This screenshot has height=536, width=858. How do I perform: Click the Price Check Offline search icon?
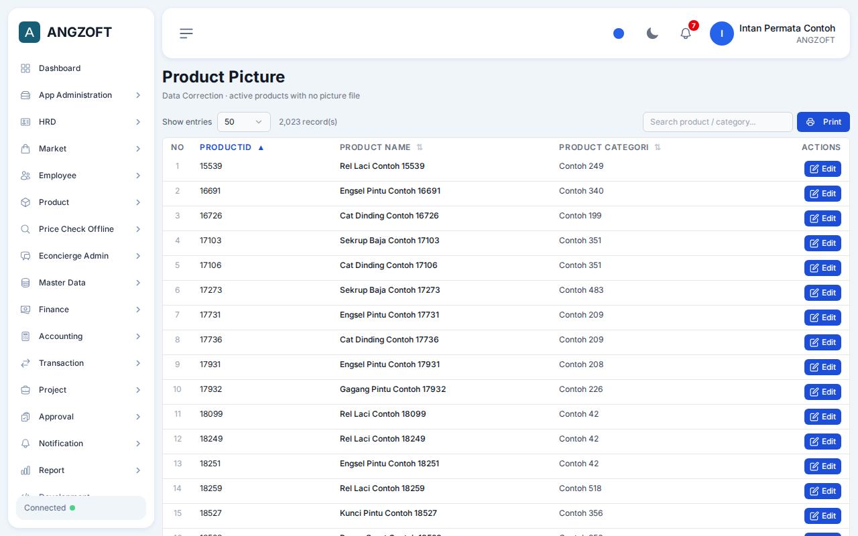click(x=25, y=229)
